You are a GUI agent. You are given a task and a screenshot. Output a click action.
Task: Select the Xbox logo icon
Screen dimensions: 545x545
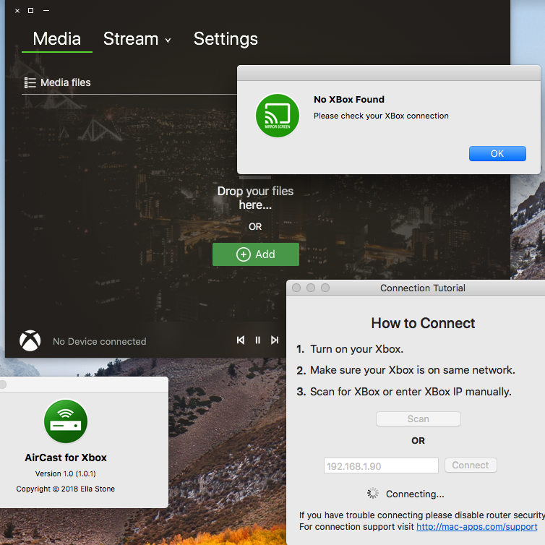coord(30,340)
